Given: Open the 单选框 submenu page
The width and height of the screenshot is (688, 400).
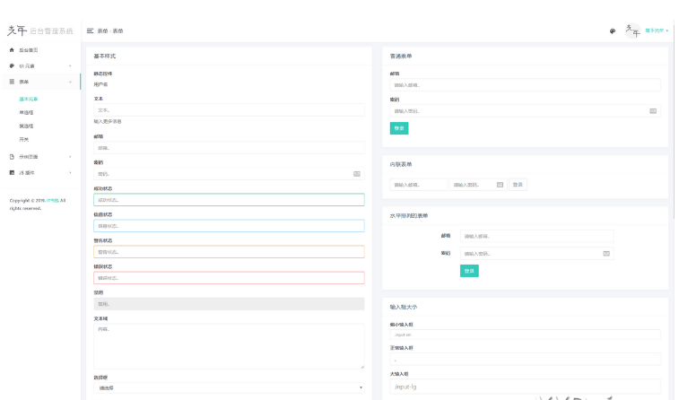Looking at the screenshot, I should click(x=26, y=112).
